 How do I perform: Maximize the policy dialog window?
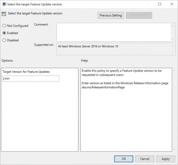tap(159, 4)
